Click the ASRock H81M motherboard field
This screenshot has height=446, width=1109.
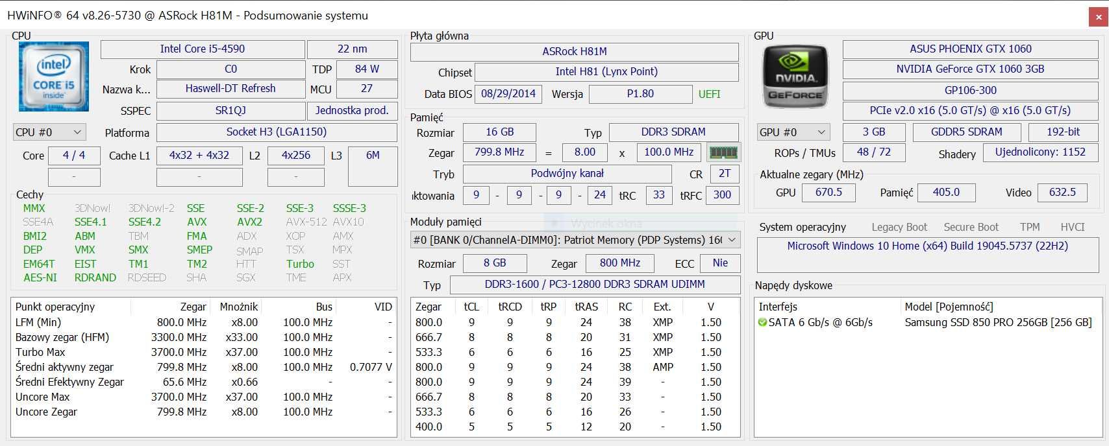(575, 52)
